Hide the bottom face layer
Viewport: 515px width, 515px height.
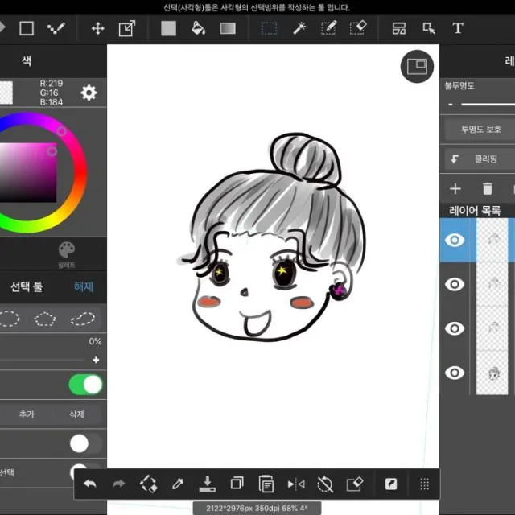[x=455, y=373]
